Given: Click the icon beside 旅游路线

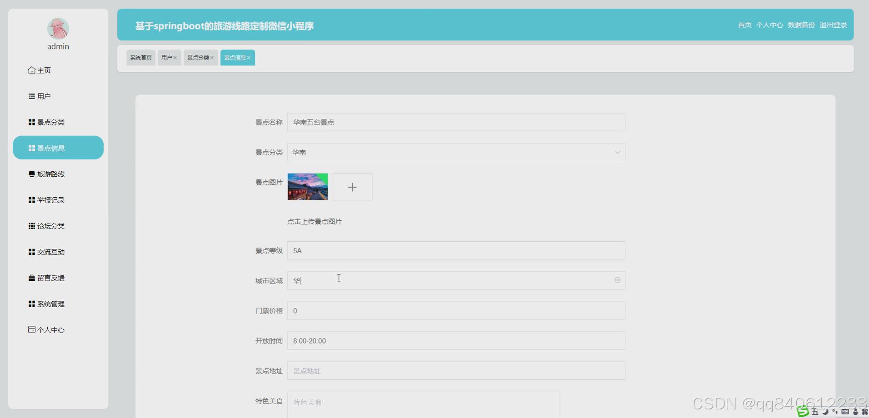Looking at the screenshot, I should click(32, 174).
